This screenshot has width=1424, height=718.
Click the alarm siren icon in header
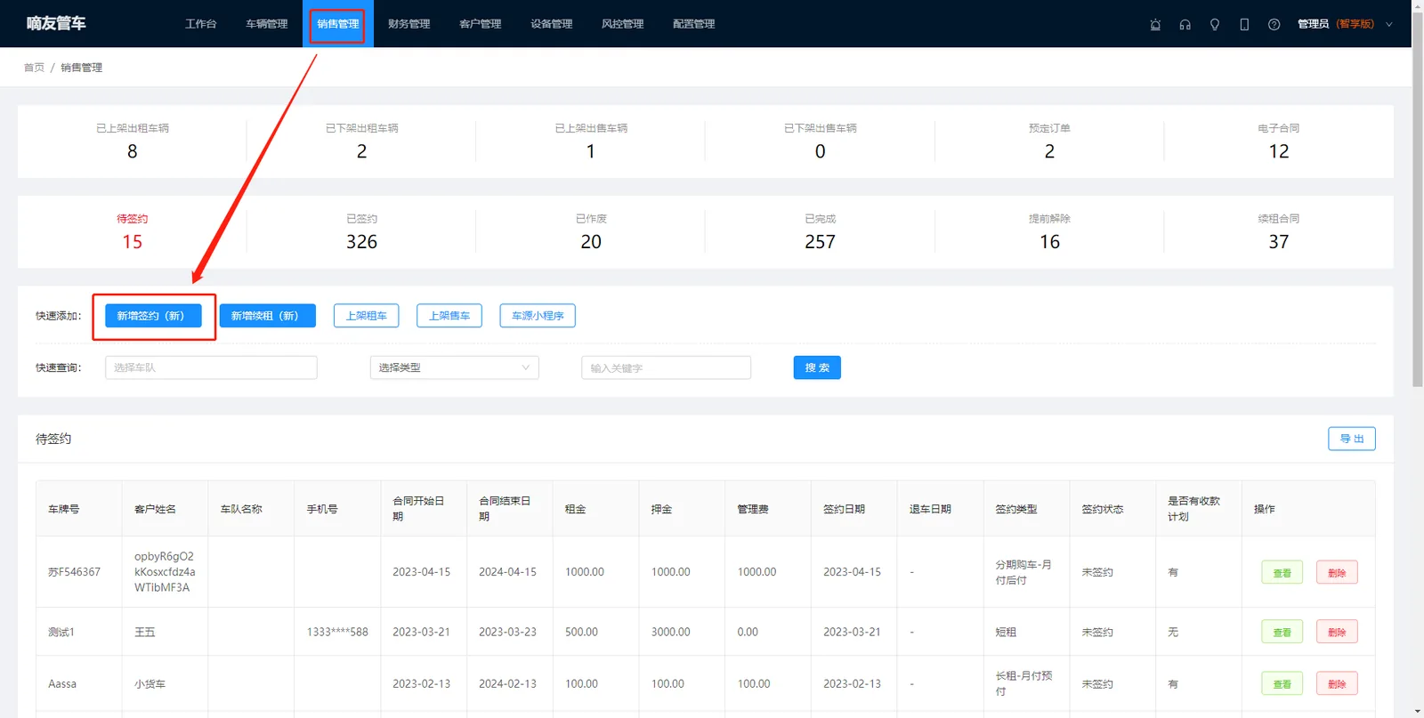tap(1155, 24)
